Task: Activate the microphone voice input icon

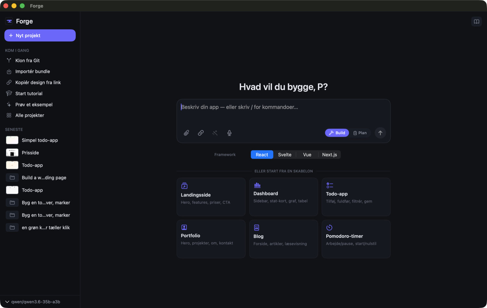Action: pos(229,133)
